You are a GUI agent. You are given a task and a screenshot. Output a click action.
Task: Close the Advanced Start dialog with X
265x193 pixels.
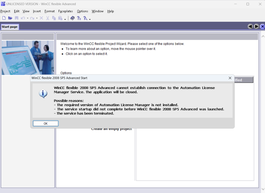(x=230, y=78)
